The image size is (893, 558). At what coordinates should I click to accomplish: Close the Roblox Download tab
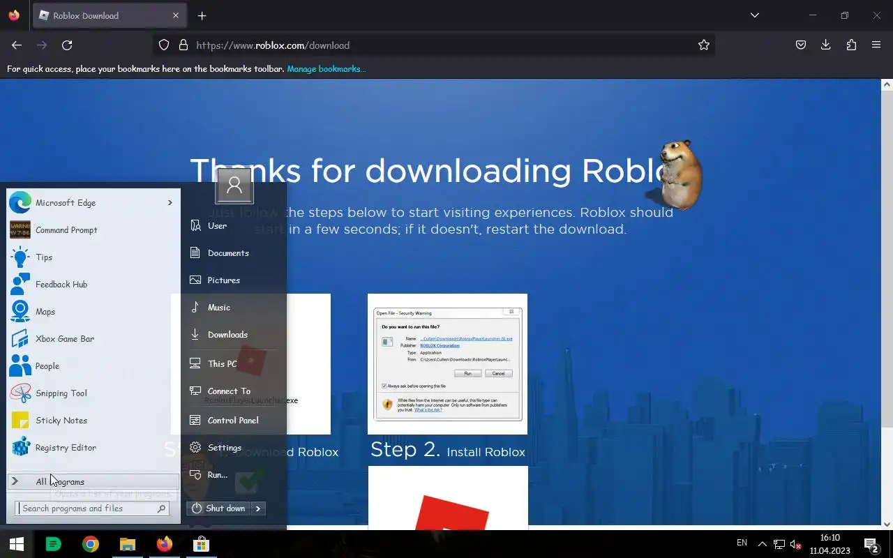pos(176,15)
